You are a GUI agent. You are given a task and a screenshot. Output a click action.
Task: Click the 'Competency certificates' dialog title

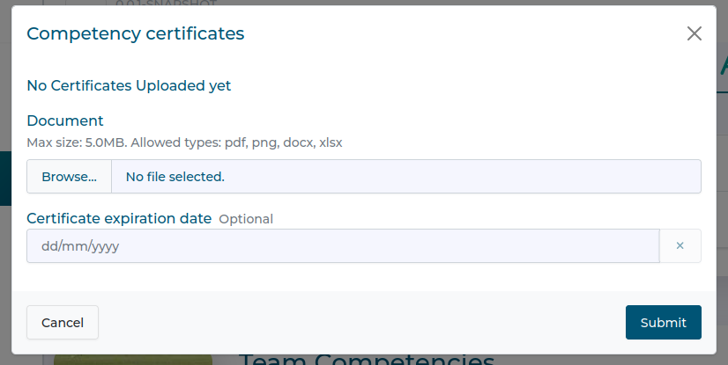(136, 34)
